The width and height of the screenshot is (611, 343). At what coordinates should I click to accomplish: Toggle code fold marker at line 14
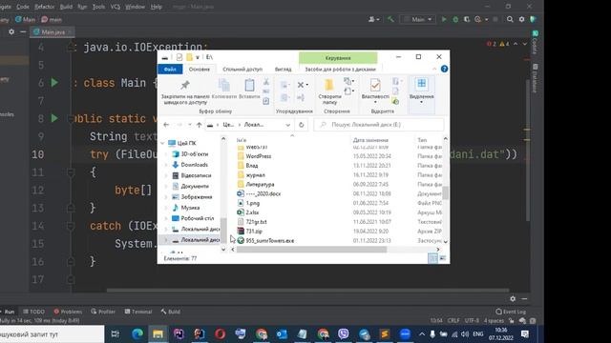[x=71, y=226]
